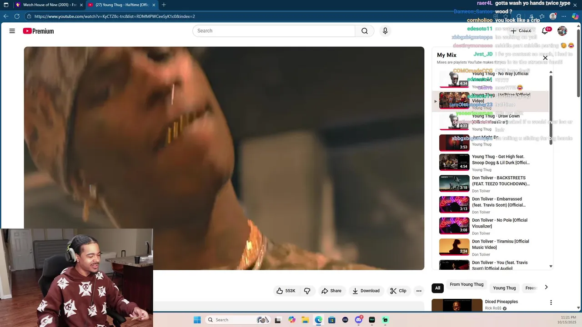Start voice search with microphone icon
The image size is (582, 327).
(385, 31)
